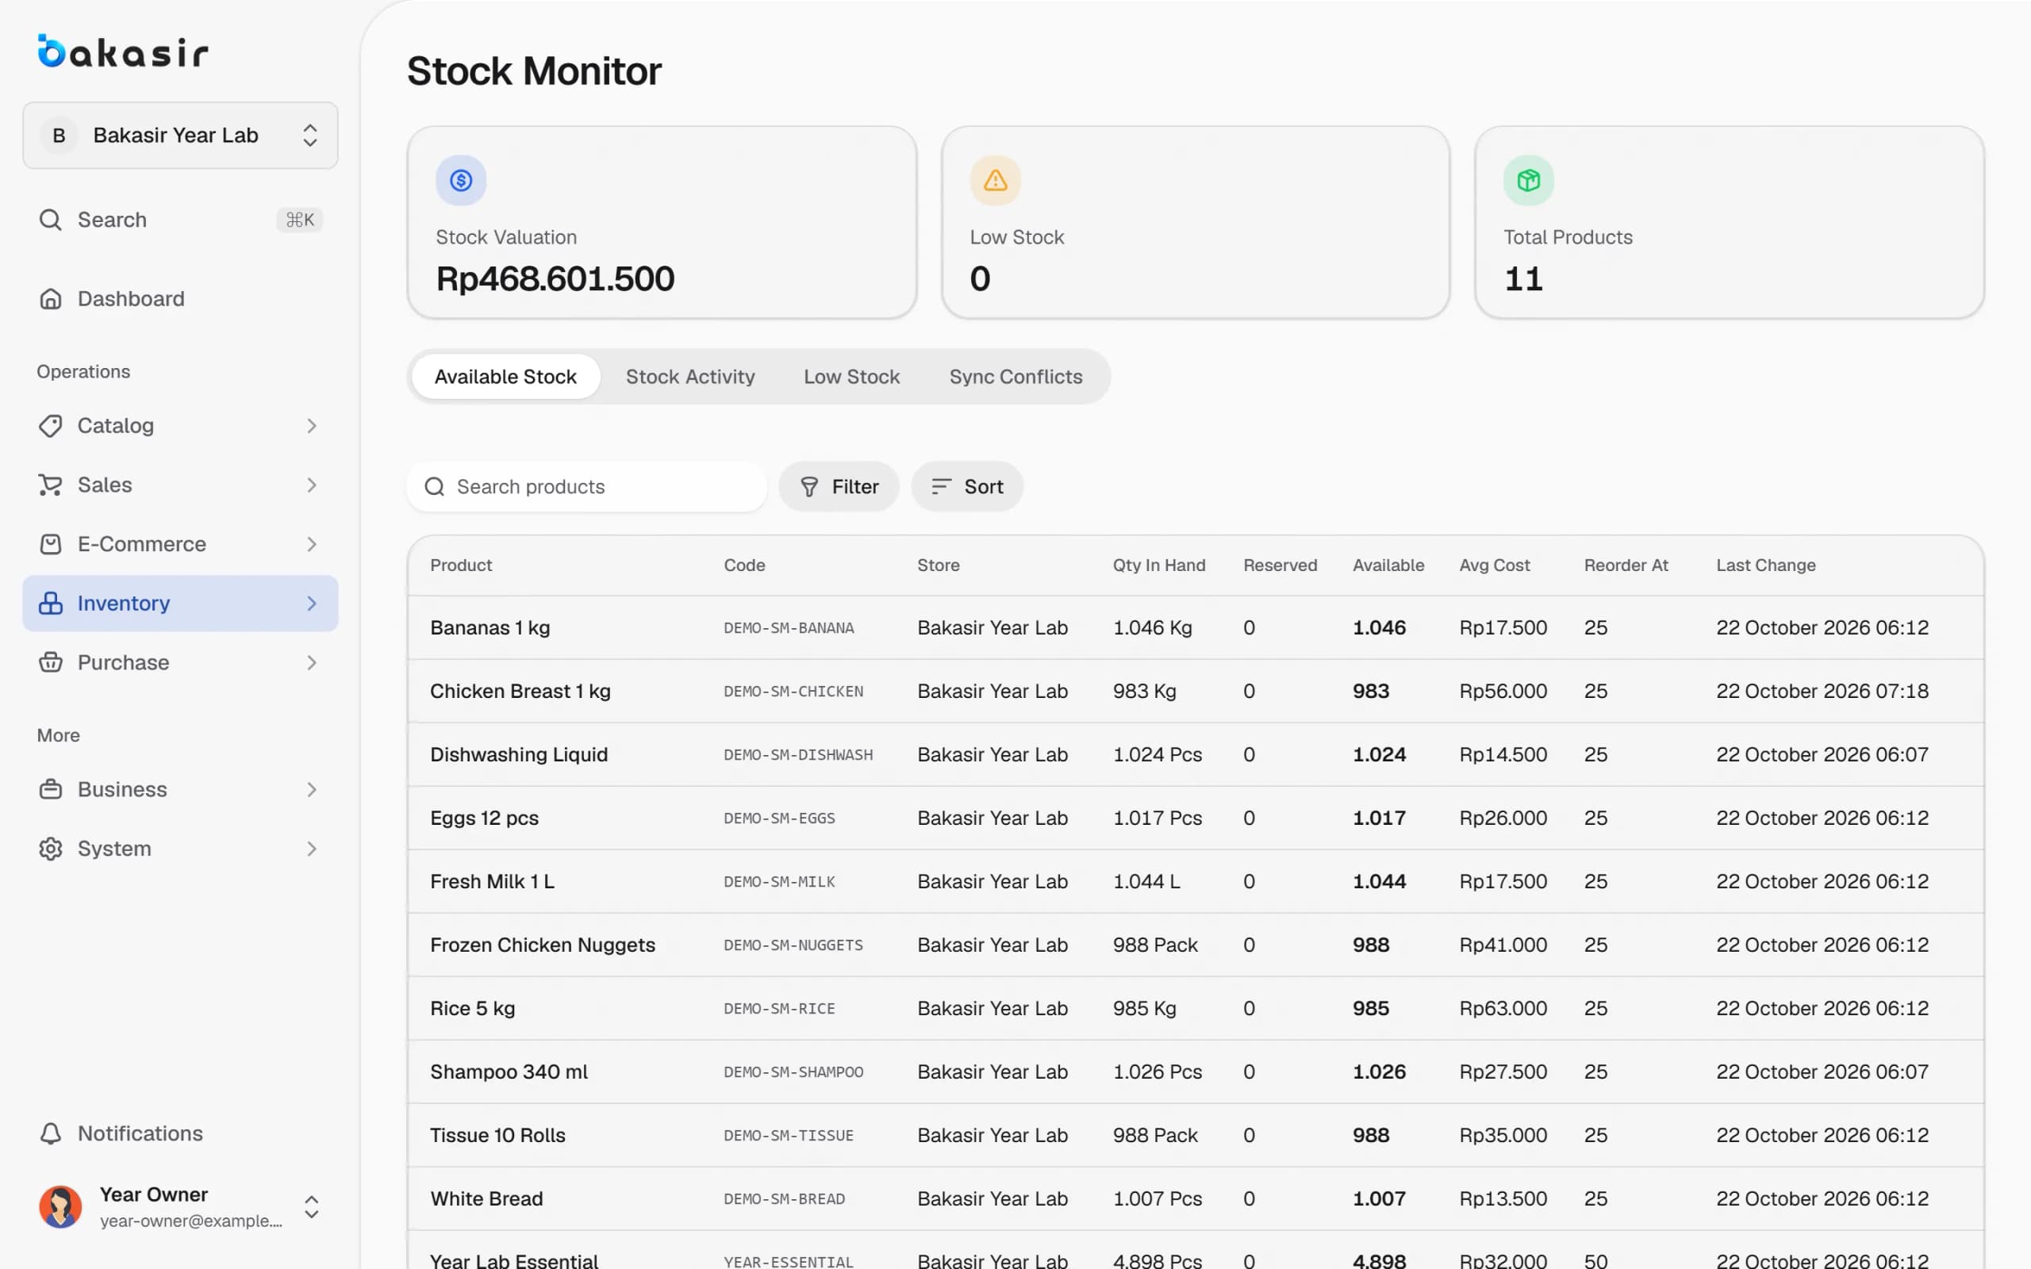Click the Low Stock warning triangle icon
Screen dimensions: 2031x1269
click(995, 179)
